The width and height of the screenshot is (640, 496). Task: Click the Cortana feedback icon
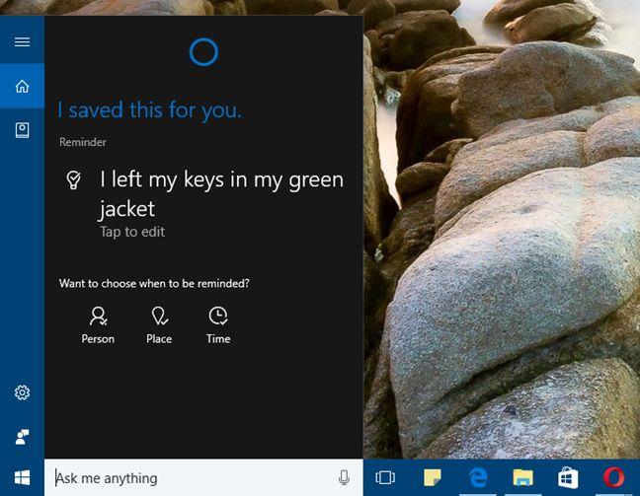pos(22,436)
